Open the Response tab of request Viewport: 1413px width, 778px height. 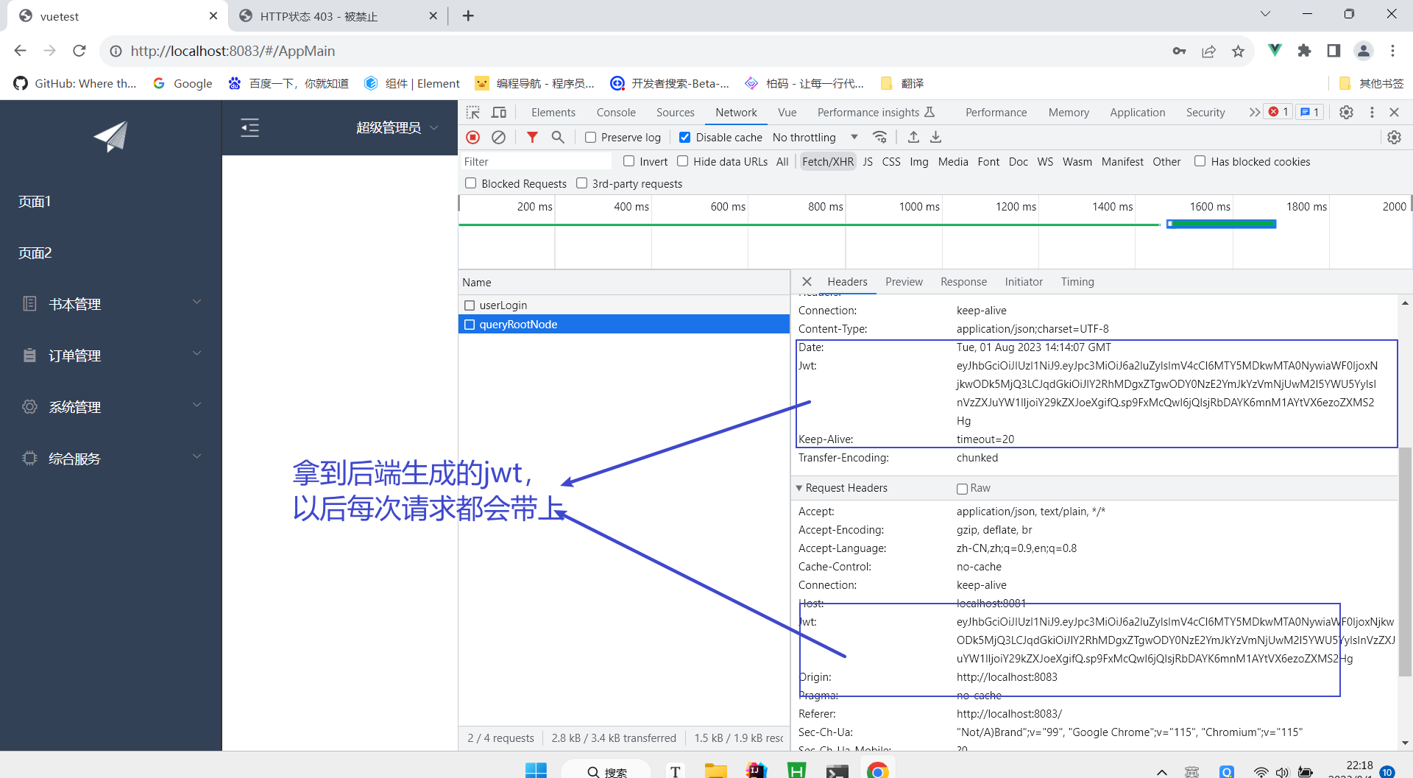[963, 282]
